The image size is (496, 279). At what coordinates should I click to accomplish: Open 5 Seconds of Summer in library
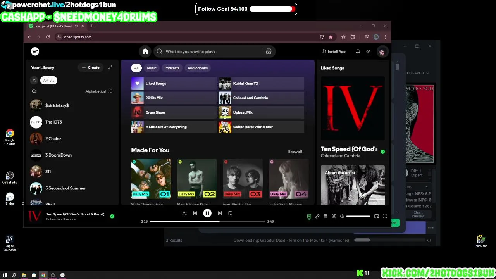click(72, 188)
